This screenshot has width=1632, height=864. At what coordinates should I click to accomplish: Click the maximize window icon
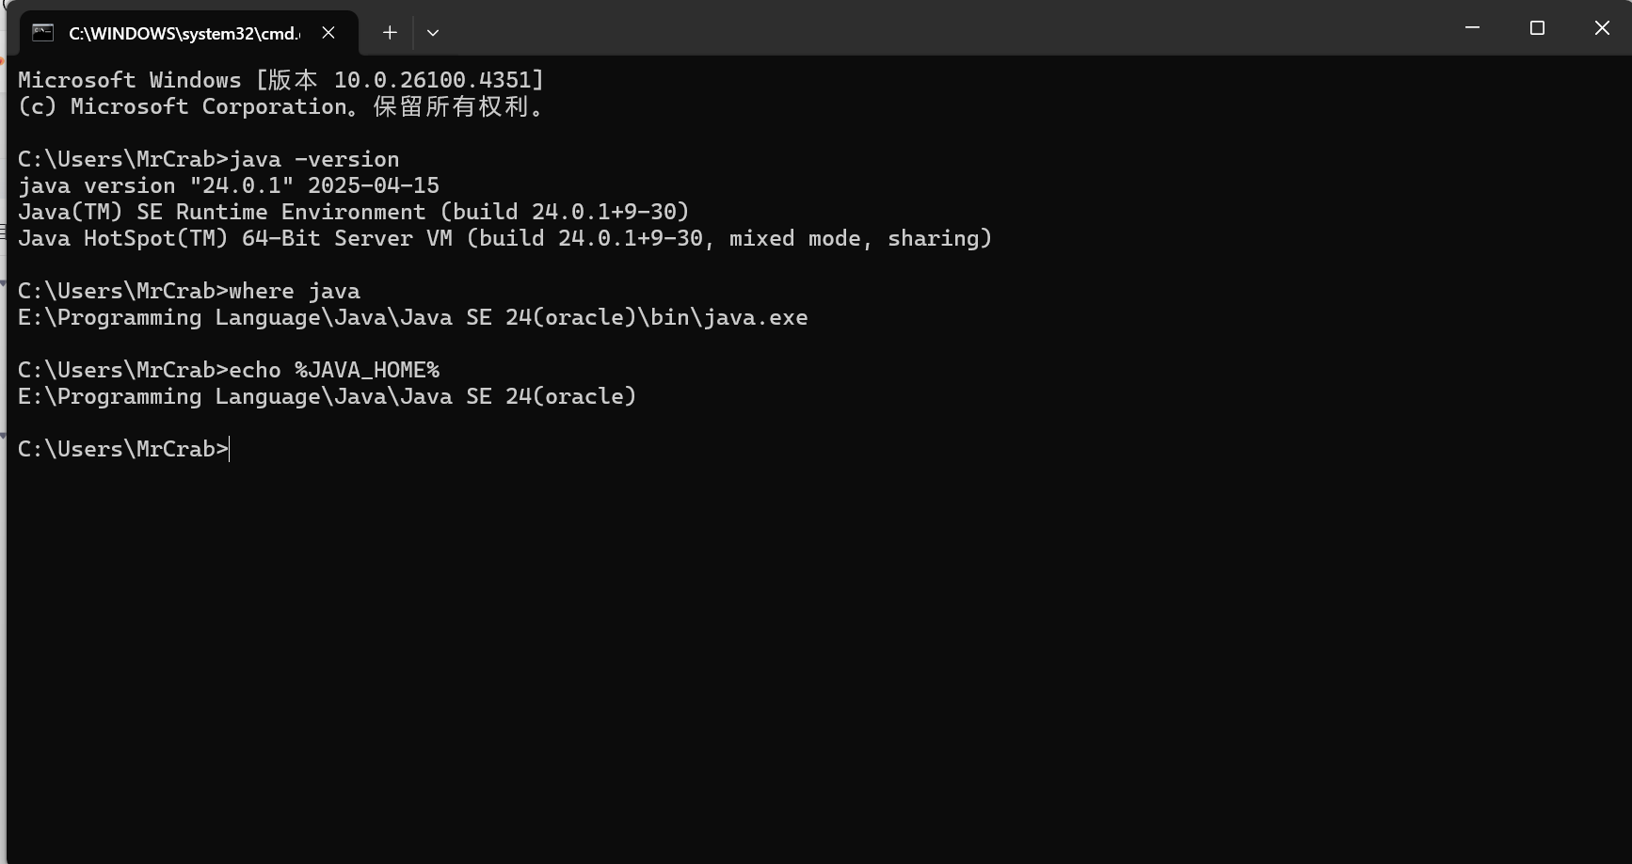point(1537,27)
